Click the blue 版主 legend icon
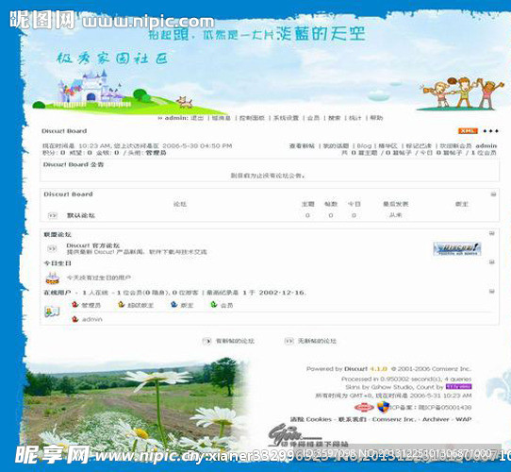This screenshot has width=511, height=472. click(x=174, y=305)
